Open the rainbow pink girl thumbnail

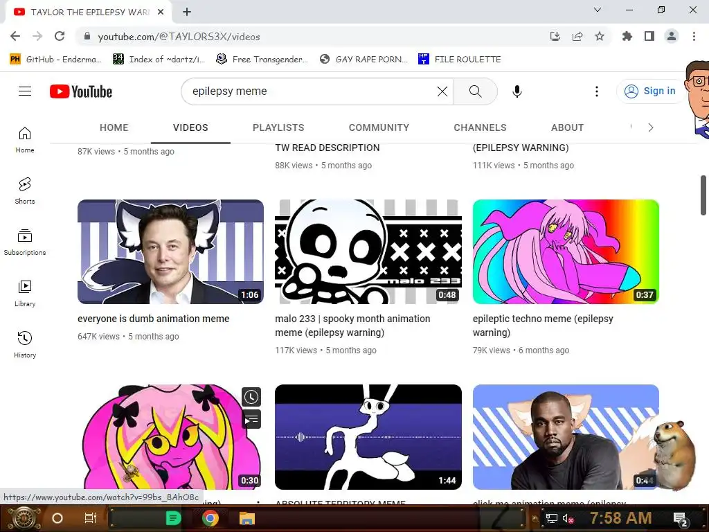[x=566, y=251]
